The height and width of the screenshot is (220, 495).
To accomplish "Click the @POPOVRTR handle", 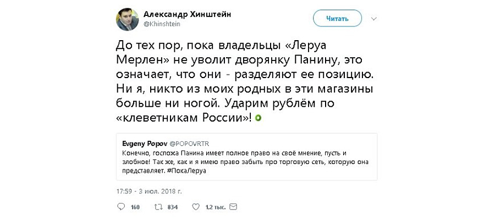I will [179, 143].
